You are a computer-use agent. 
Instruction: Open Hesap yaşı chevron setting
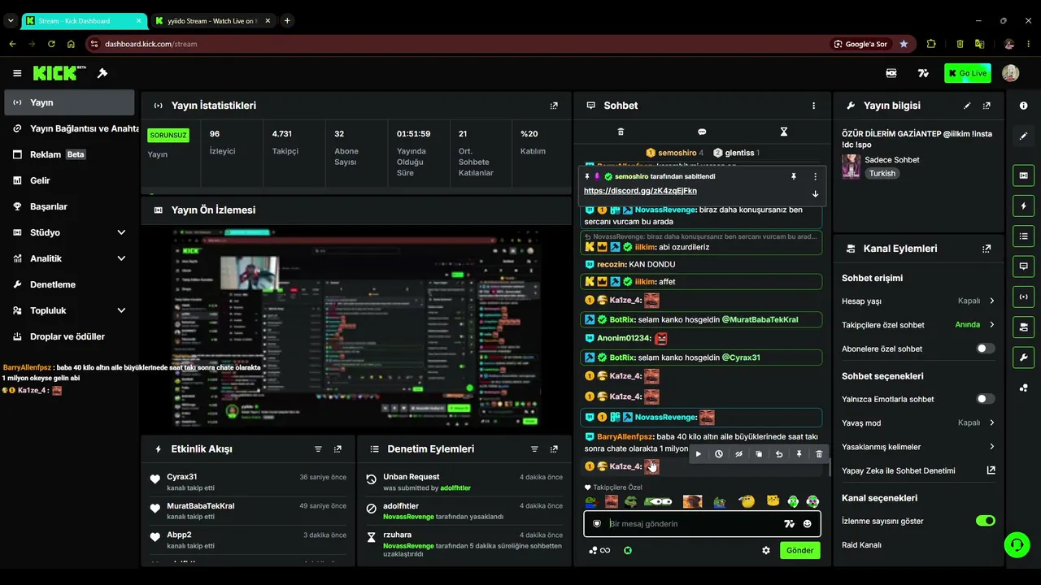point(991,301)
